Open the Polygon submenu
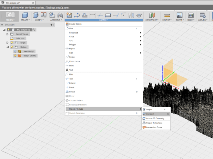 [104, 45]
